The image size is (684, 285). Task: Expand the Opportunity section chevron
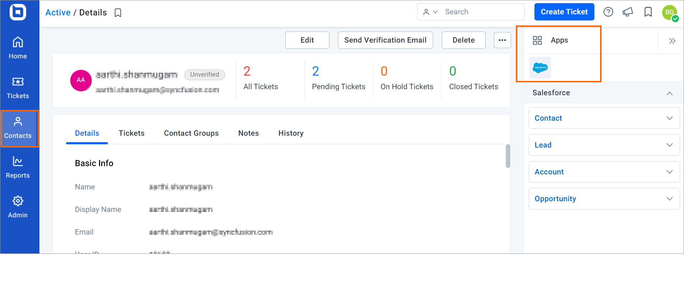pyautogui.click(x=669, y=199)
